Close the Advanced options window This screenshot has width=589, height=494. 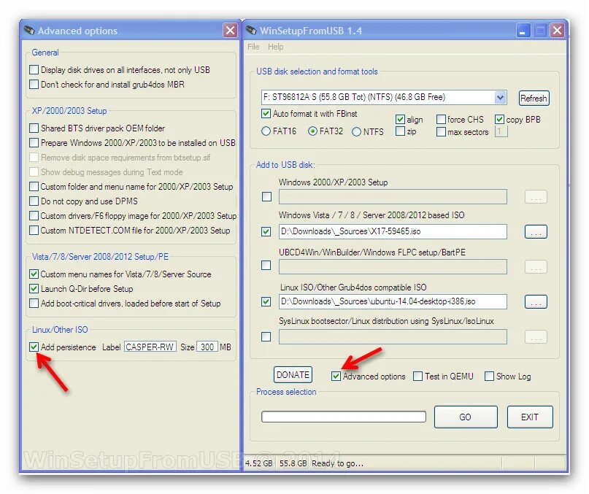(230, 31)
